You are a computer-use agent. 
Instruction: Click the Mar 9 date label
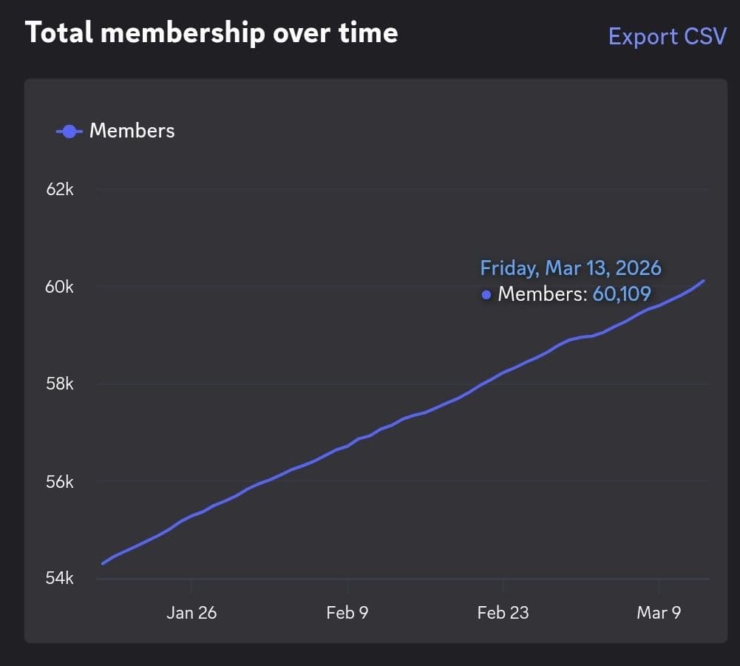tap(659, 612)
